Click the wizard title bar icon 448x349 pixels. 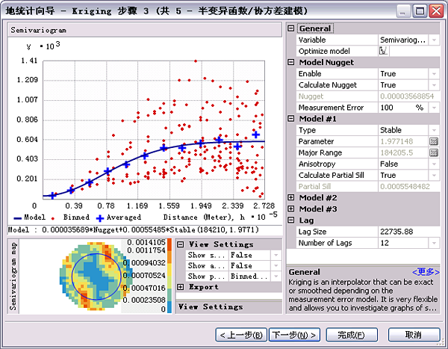(x=8, y=11)
